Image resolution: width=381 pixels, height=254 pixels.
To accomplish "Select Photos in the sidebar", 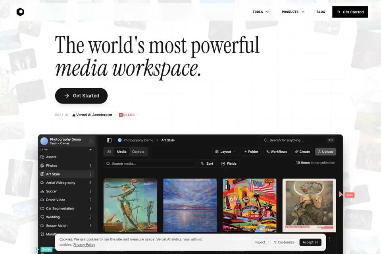I will click(x=67, y=165).
